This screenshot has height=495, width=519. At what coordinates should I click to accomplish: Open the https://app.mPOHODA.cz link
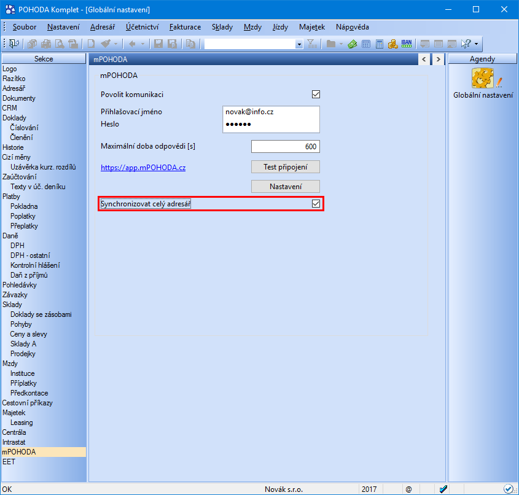[x=143, y=168]
